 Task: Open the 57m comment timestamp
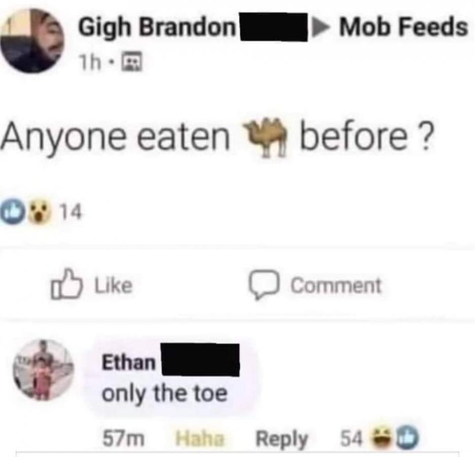[x=123, y=439]
